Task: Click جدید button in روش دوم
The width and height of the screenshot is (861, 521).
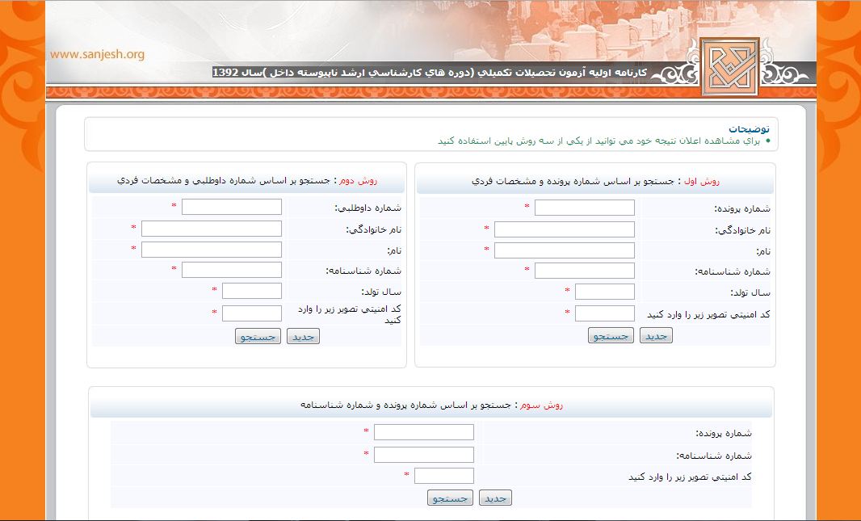Action: 303,337
